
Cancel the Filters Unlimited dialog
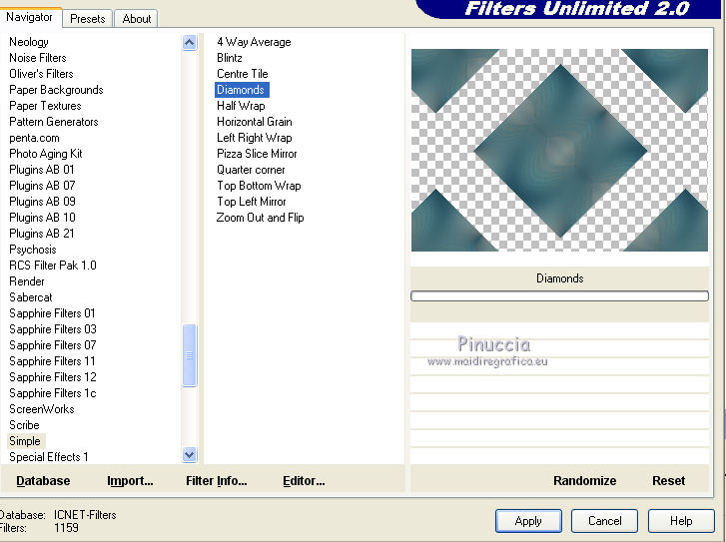605,521
